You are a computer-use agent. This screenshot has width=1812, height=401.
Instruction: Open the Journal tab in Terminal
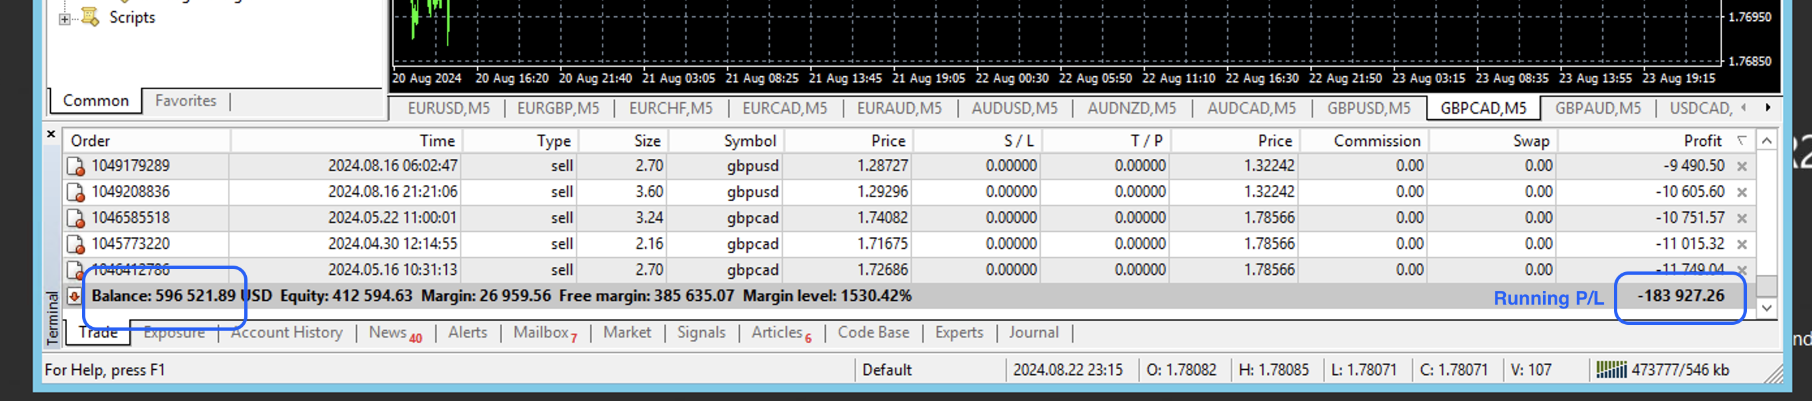(1033, 333)
